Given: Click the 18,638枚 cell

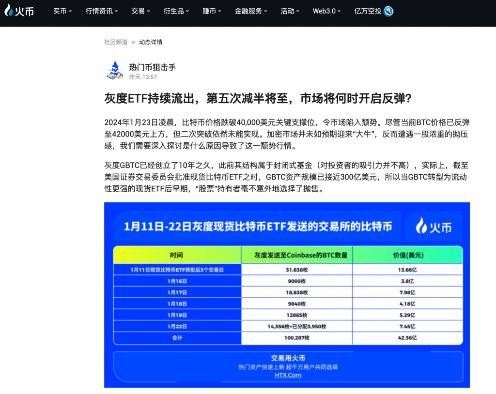Looking at the screenshot, I should click(297, 292).
